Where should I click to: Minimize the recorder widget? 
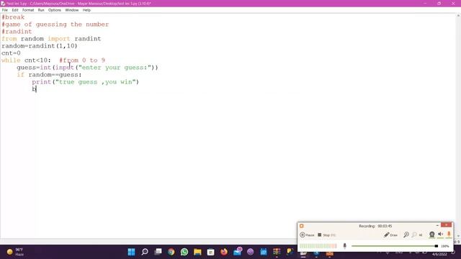pos(437,225)
